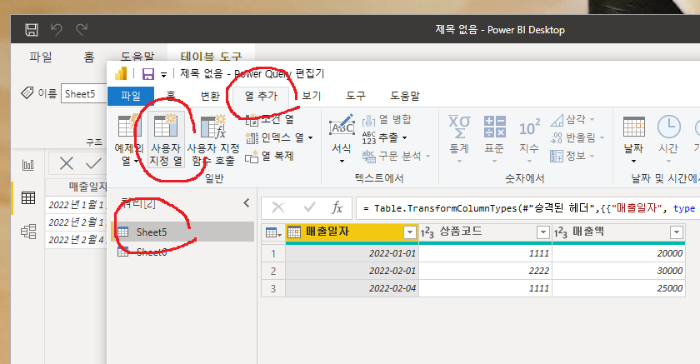Click 인덱스 열 index column button
Image resolution: width=700 pixels, height=364 pixels.
click(274, 137)
